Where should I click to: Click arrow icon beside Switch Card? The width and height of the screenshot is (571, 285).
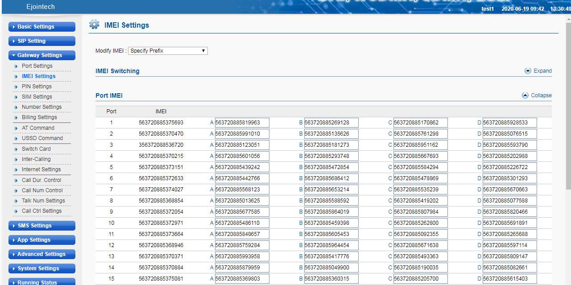tap(17, 149)
